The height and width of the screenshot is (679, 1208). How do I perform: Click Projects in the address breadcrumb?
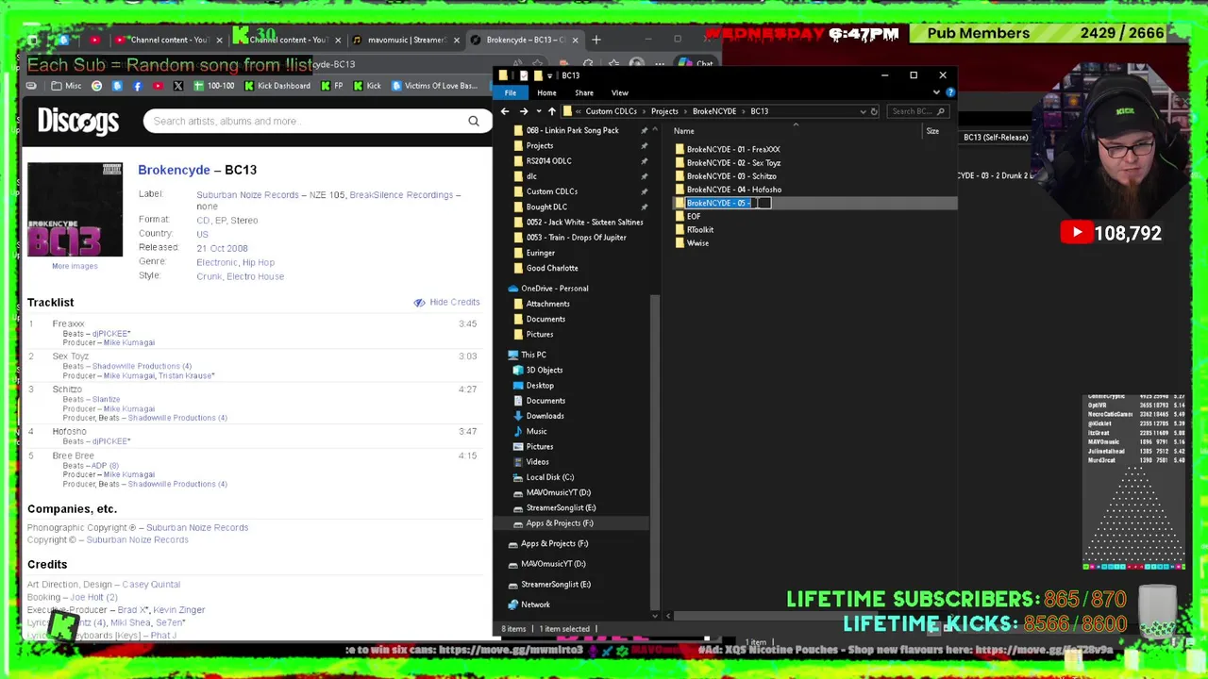[x=664, y=111]
